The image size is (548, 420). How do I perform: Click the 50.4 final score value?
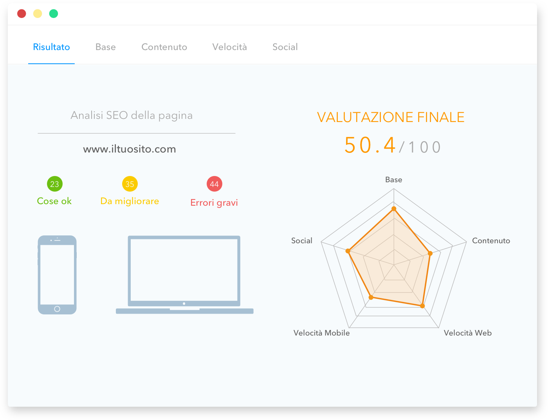point(370,145)
